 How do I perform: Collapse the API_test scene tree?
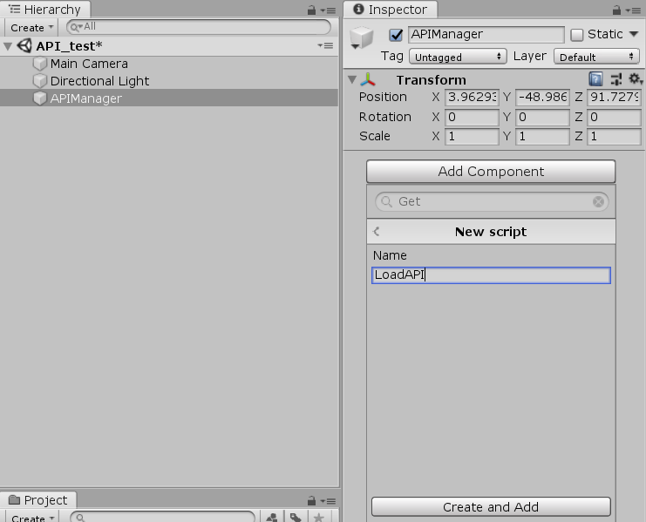tap(8, 45)
